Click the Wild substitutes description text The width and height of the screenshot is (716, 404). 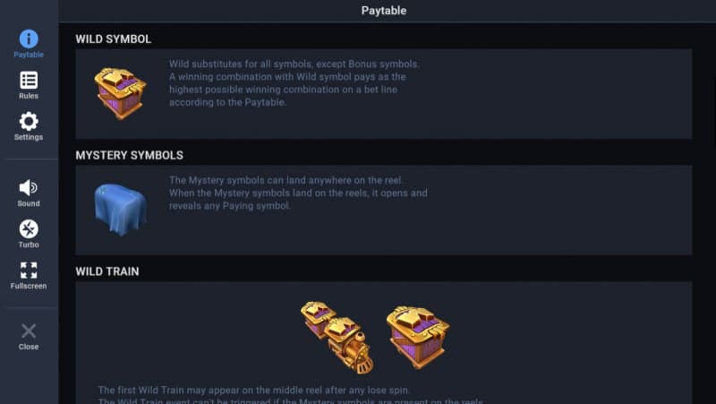coord(295,83)
